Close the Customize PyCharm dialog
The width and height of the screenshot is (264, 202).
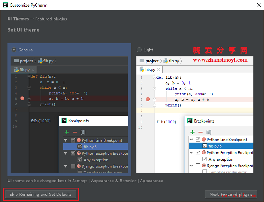coord(259,5)
